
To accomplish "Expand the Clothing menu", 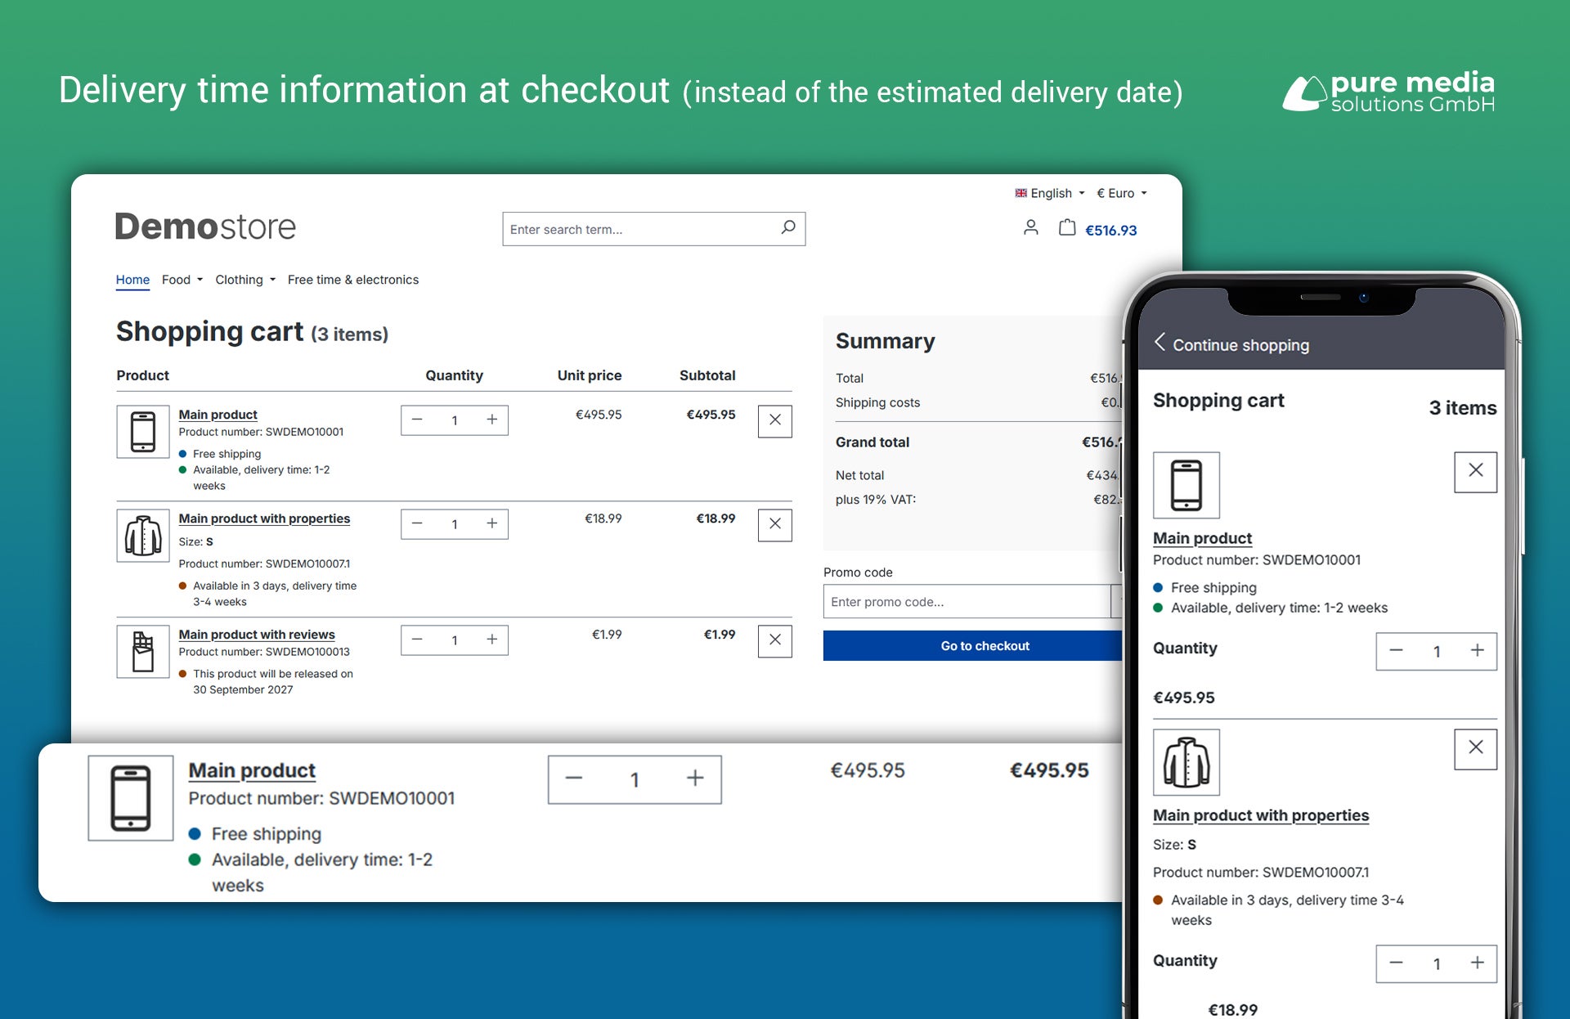I will tap(245, 280).
